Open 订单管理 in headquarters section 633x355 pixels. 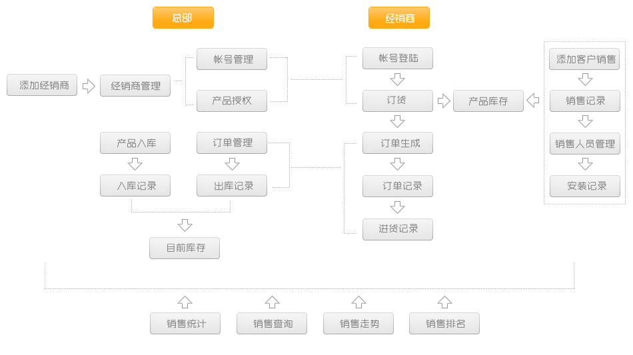[x=232, y=143]
